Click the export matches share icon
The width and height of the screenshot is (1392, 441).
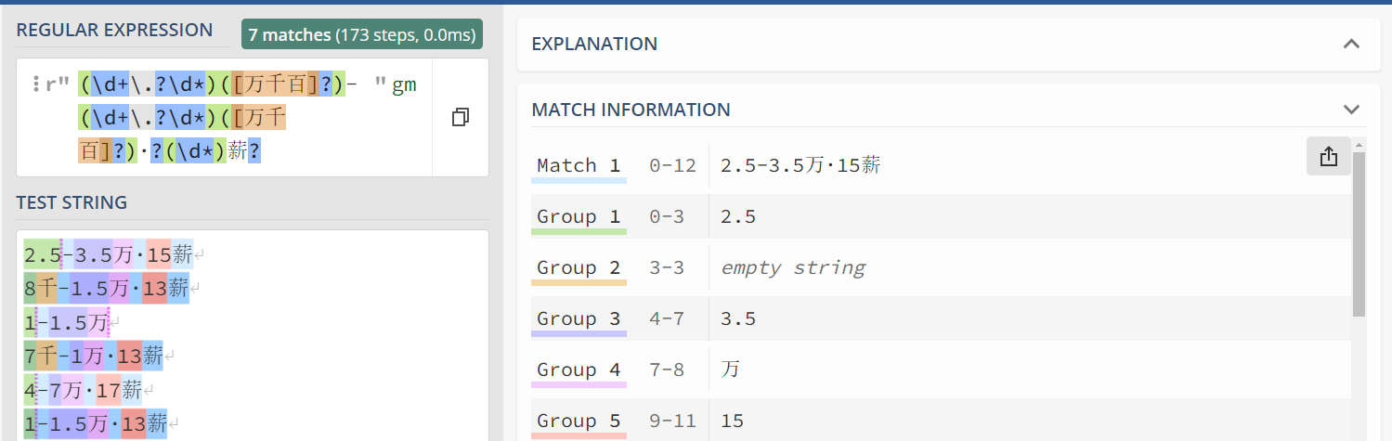[x=1328, y=157]
